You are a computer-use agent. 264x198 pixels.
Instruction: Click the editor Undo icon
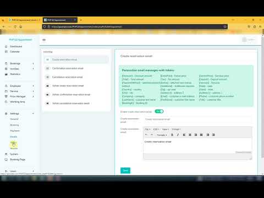tap(146, 135)
